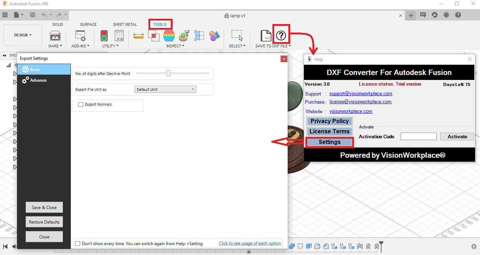This screenshot has width=480, height=255.
Task: Click the File document icon
Action: click(x=17, y=15)
